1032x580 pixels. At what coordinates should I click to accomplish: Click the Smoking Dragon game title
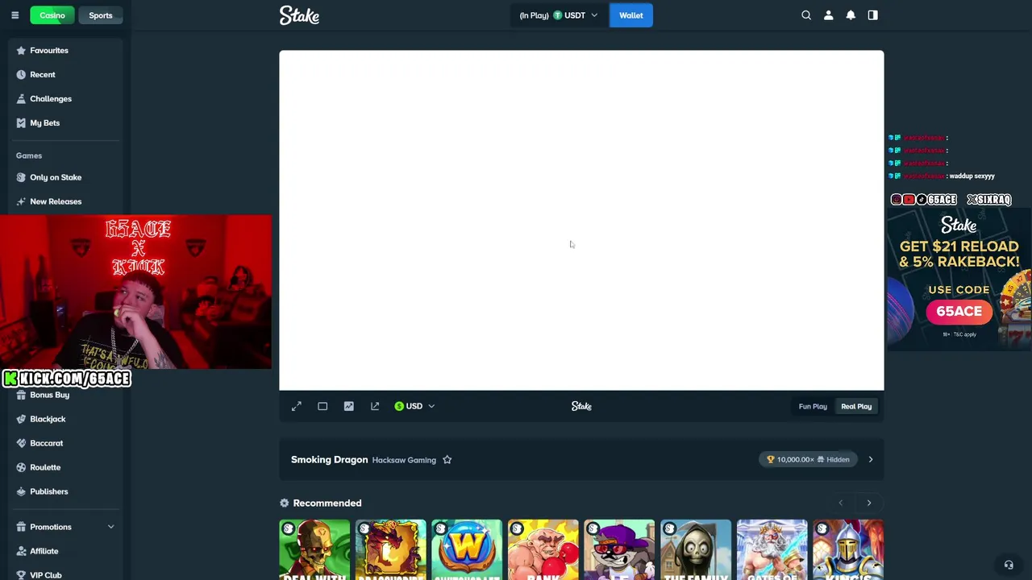click(x=329, y=459)
